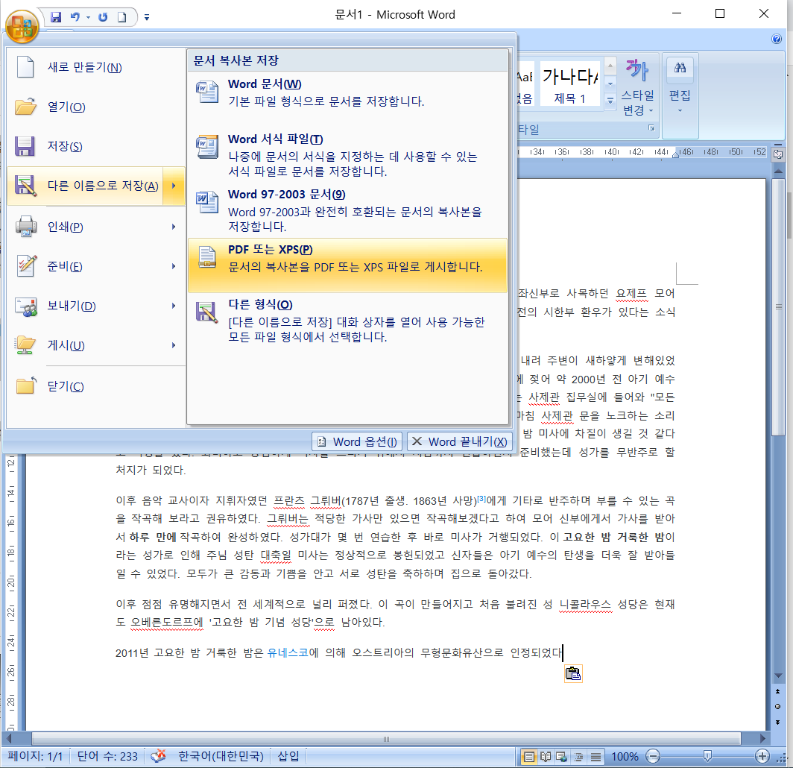This screenshot has height=768, width=793.
Task: Save copy as Word 97-2003 문서(9)
Action: pos(347,210)
